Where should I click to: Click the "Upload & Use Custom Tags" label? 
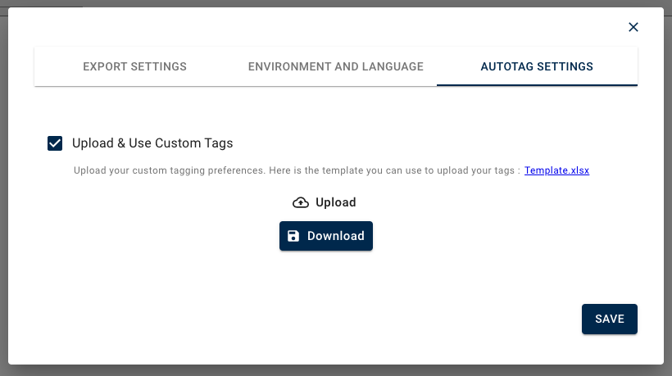click(152, 143)
